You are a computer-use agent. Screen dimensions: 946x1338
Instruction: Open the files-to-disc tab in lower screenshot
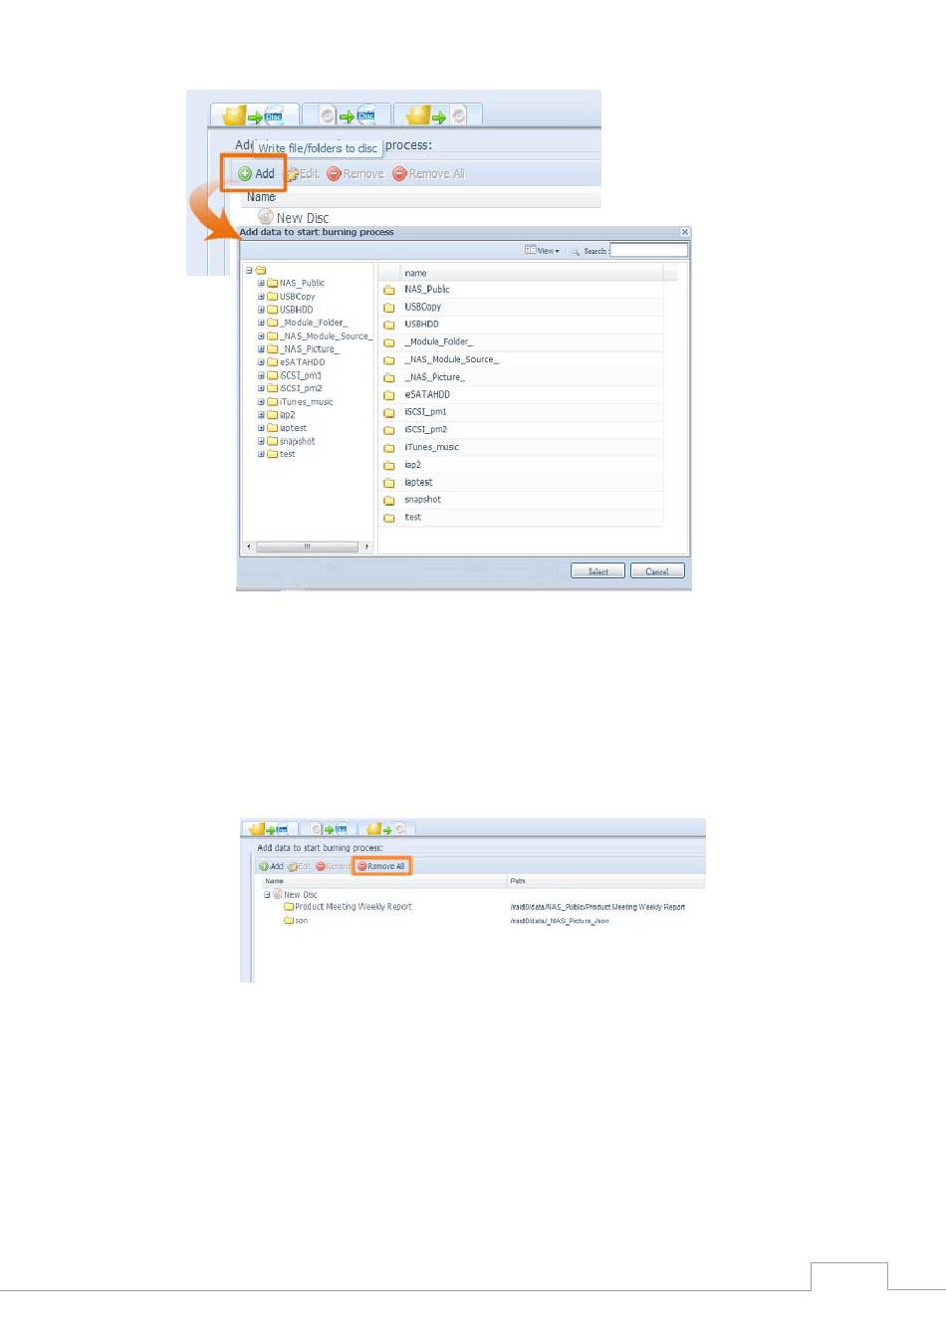click(269, 828)
